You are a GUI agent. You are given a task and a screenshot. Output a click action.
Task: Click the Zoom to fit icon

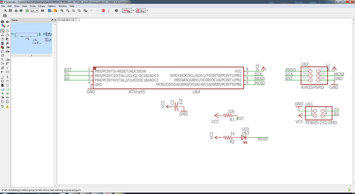[x=62, y=11]
